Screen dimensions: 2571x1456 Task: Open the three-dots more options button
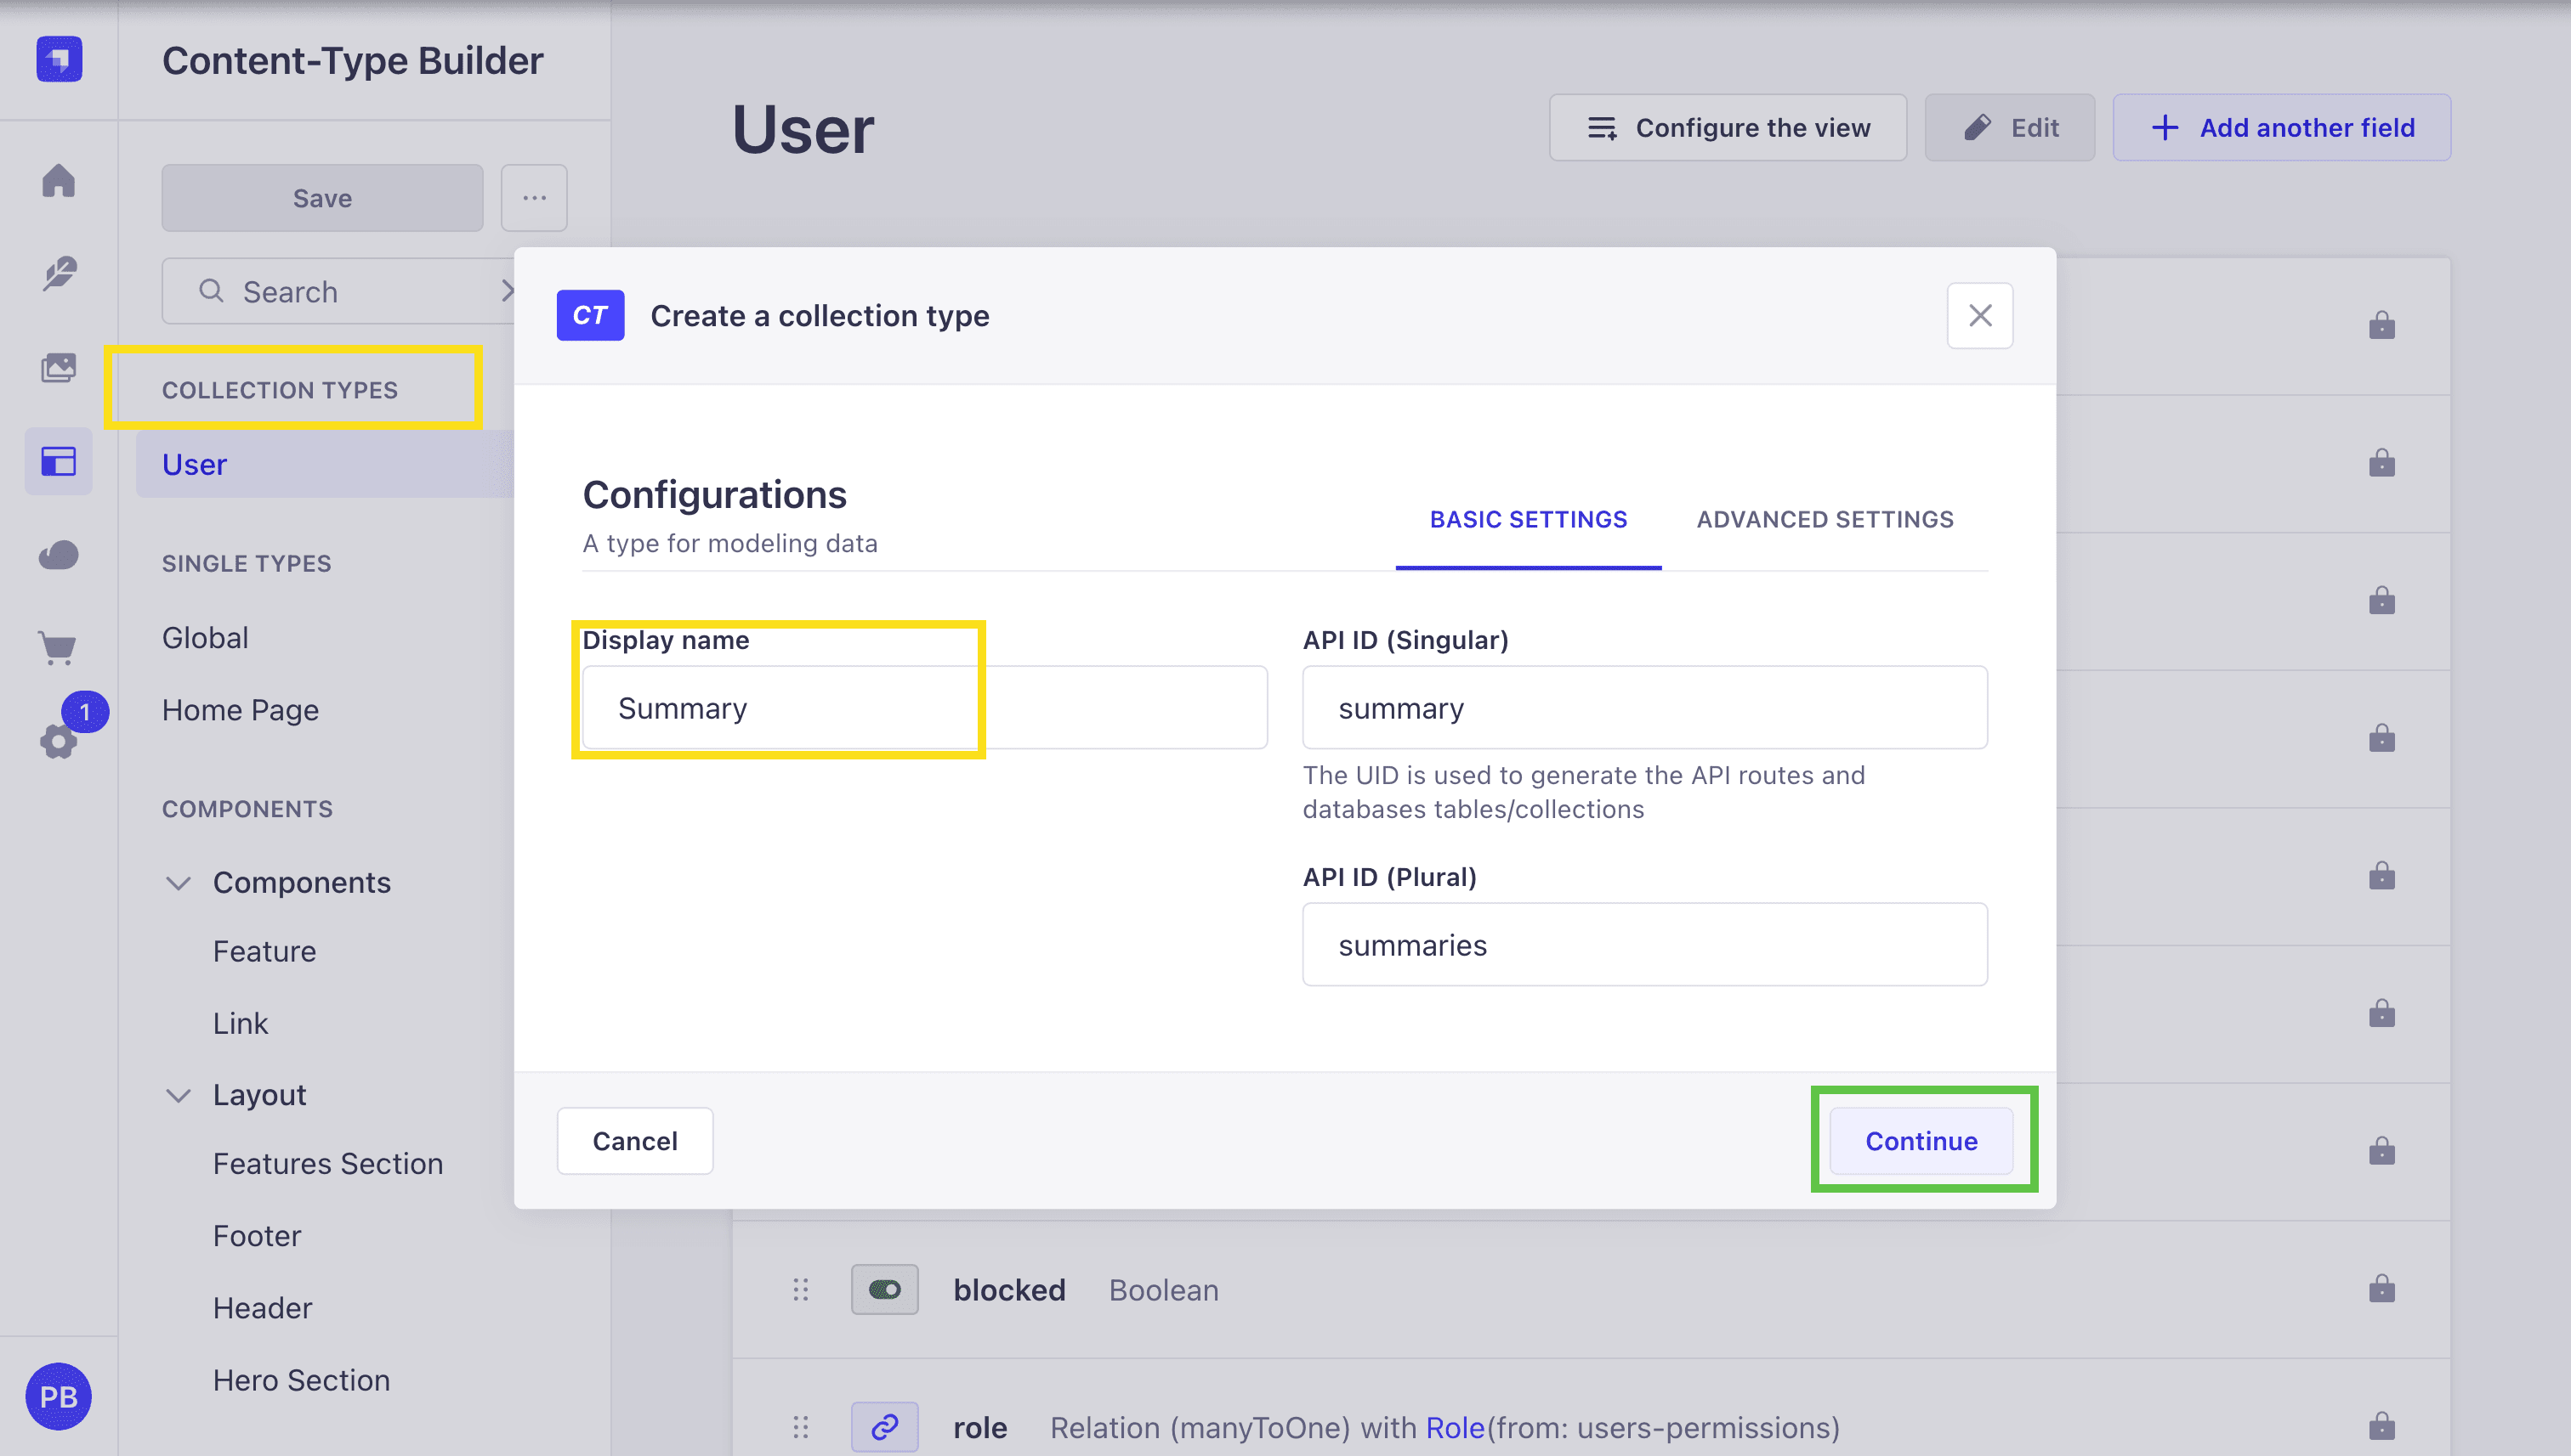(x=535, y=198)
